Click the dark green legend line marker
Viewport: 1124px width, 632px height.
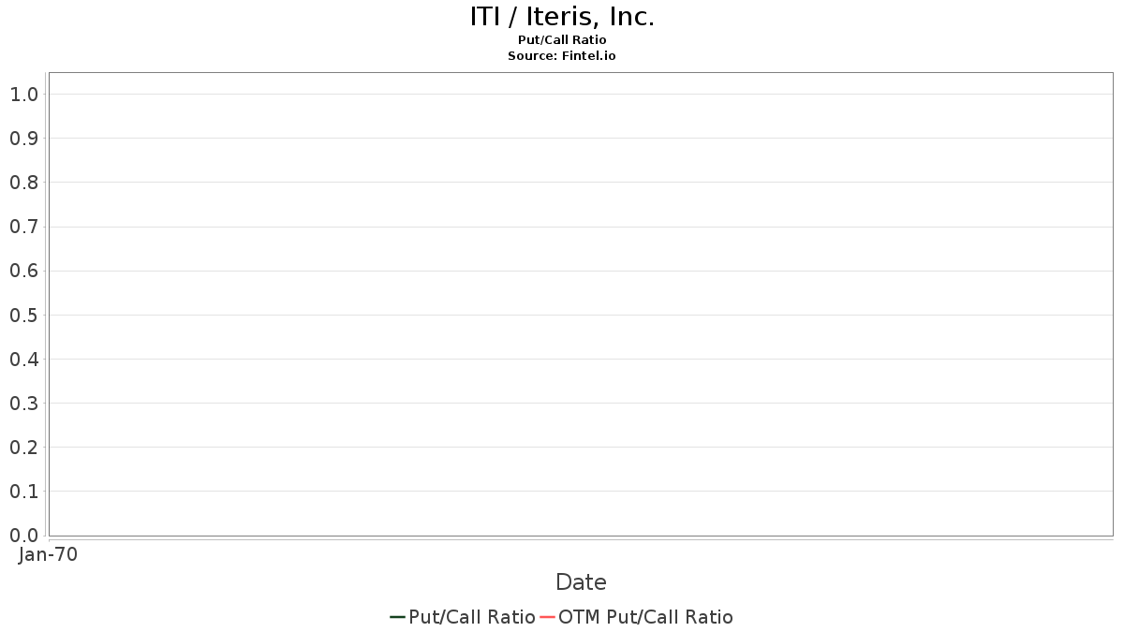coord(397,617)
